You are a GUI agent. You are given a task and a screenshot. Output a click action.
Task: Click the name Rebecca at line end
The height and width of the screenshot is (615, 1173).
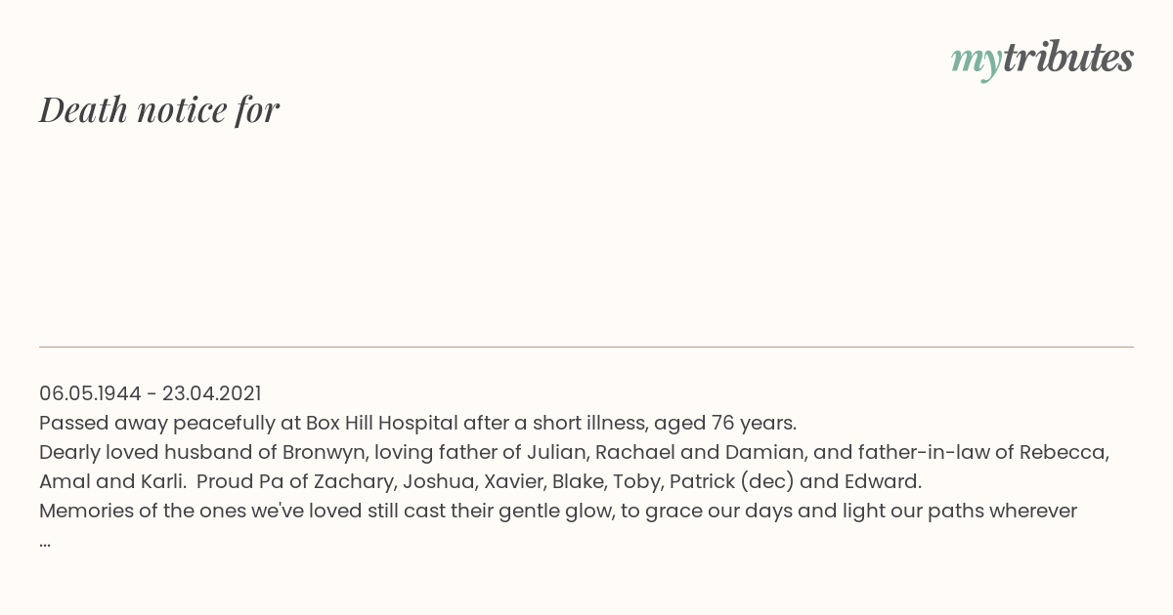pyautogui.click(x=1064, y=452)
